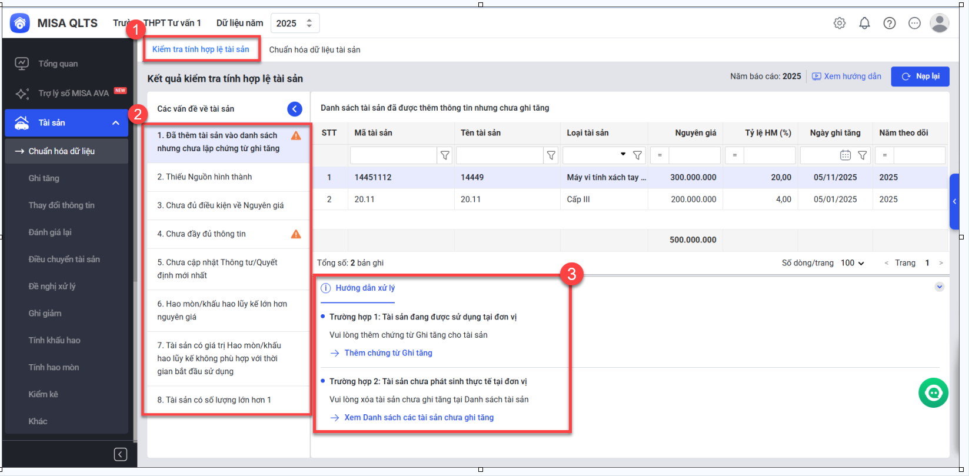Viewport: 969px width, 476px height.
Task: Change Số dòng/trang 100 dropdown
Action: point(853,263)
